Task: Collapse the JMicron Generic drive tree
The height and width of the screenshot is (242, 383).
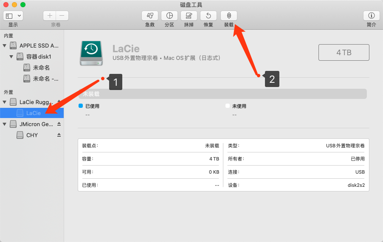Action: click(x=4, y=124)
